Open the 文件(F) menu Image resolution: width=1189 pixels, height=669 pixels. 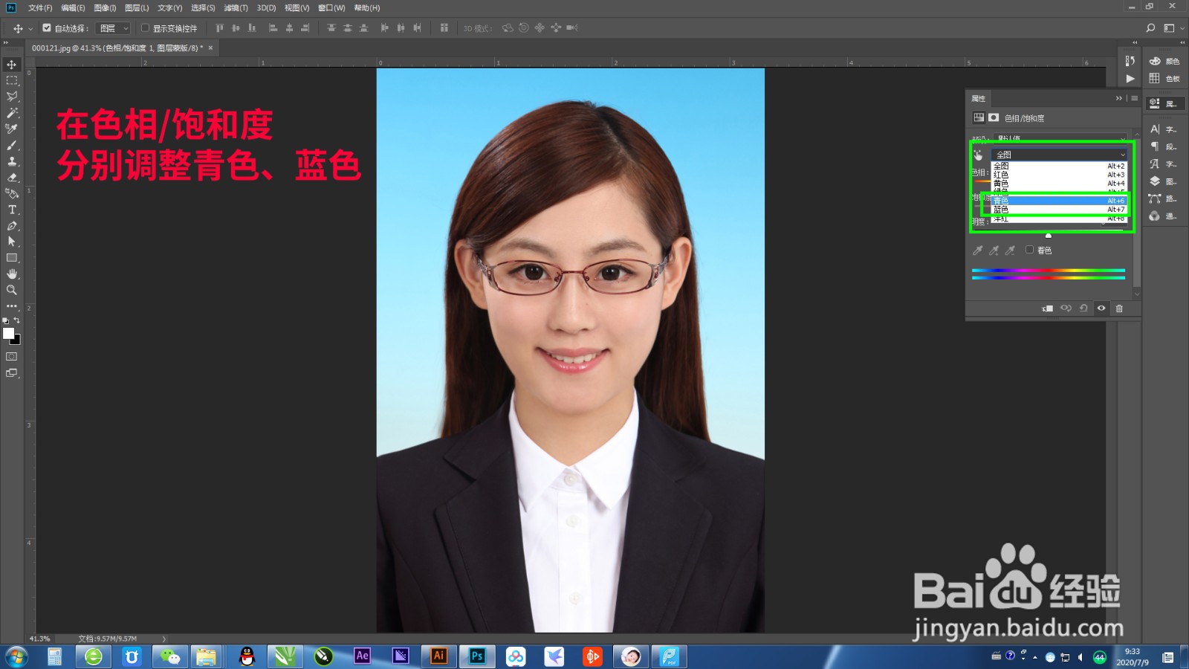click(x=40, y=7)
